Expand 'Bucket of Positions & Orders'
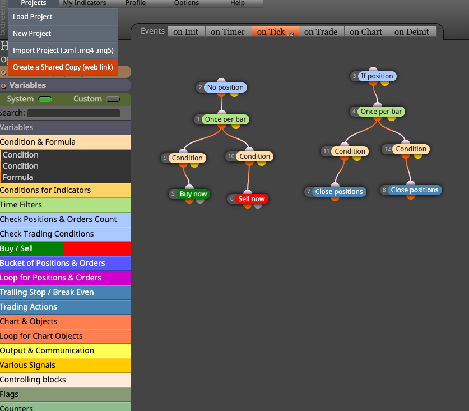Viewport: 469px width, 411px height. pos(66,263)
